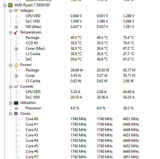
Task: Click the AMD Ryzen 7 5800X3D processor chip icon
Action: 10,5
